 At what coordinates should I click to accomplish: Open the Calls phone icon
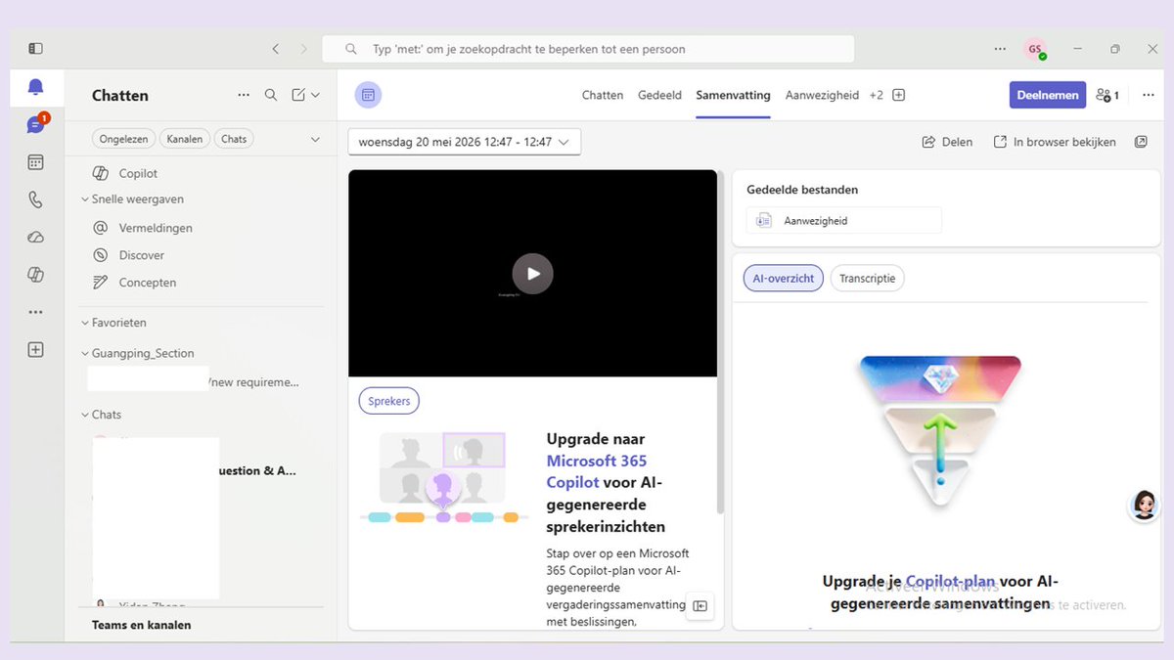pos(35,199)
